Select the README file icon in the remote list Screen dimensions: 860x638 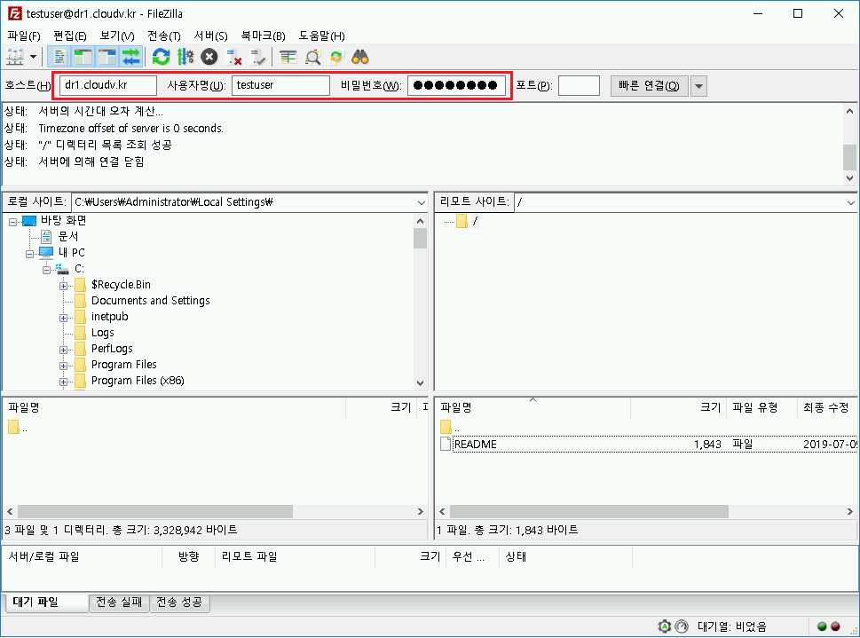[446, 444]
